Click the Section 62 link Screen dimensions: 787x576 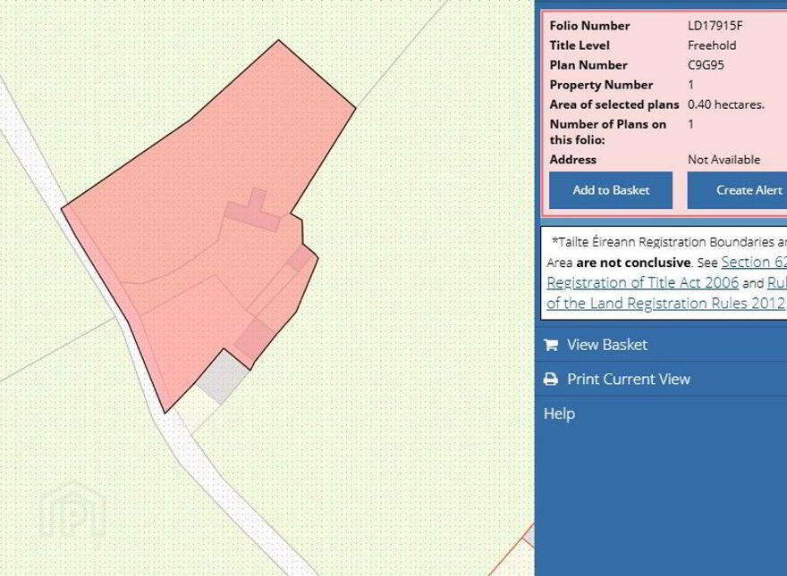[x=754, y=263]
